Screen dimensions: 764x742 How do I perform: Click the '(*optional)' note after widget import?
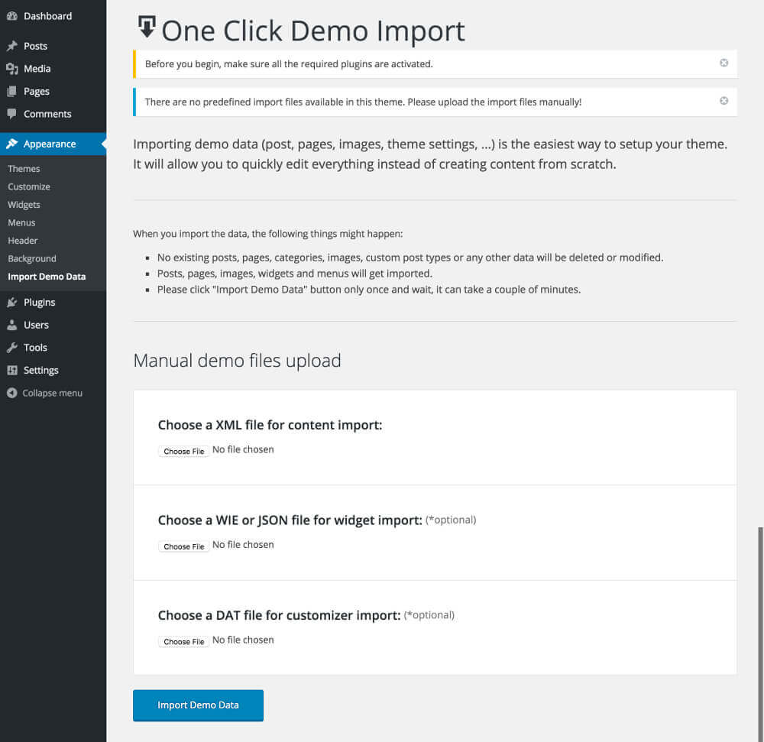(x=451, y=520)
